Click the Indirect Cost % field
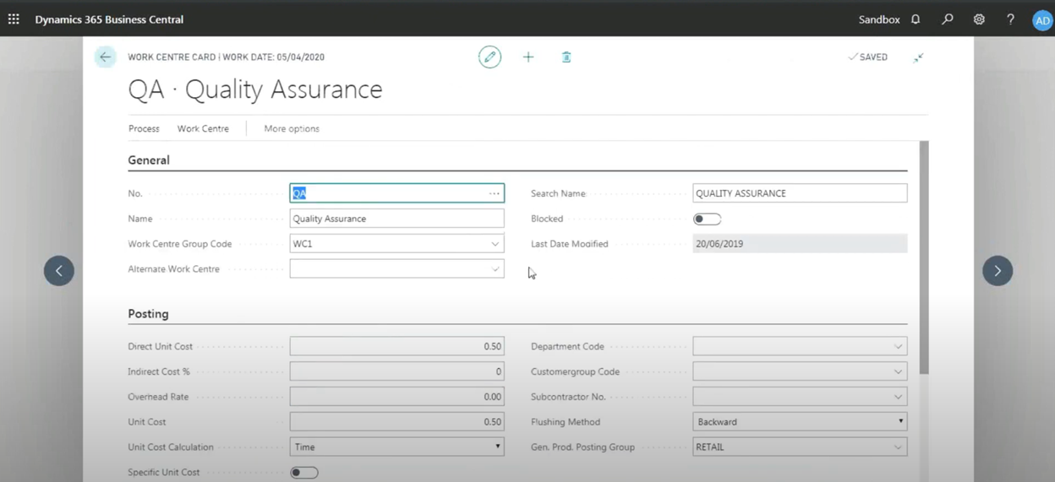The image size is (1055, 482). pyautogui.click(x=396, y=371)
